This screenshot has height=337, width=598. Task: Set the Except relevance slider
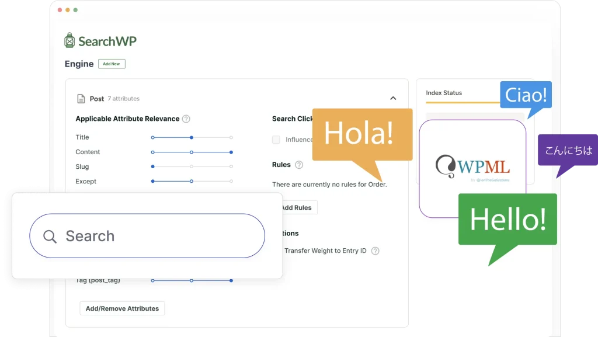[x=192, y=181]
